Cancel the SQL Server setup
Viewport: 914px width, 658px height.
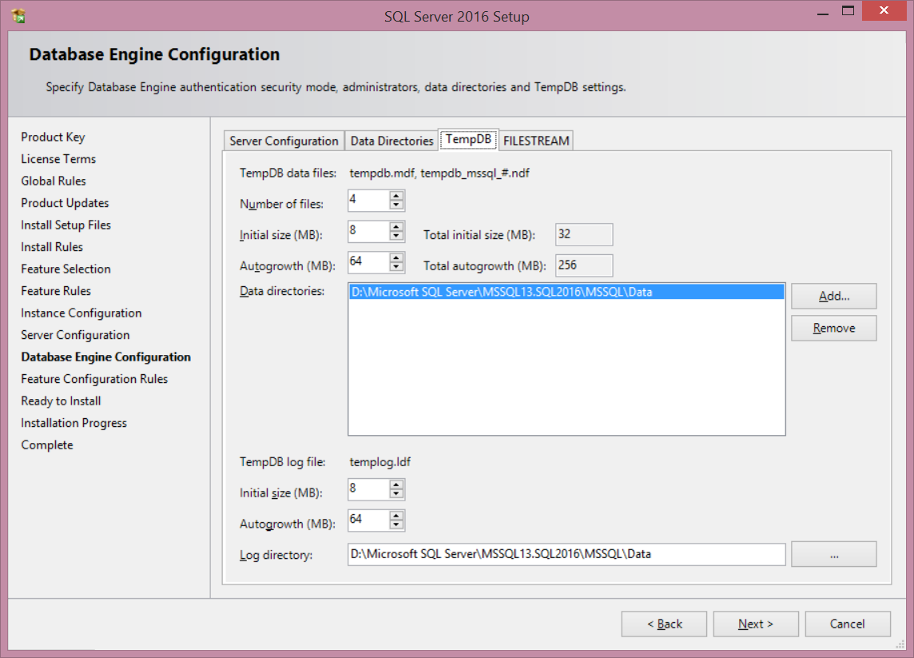(847, 624)
